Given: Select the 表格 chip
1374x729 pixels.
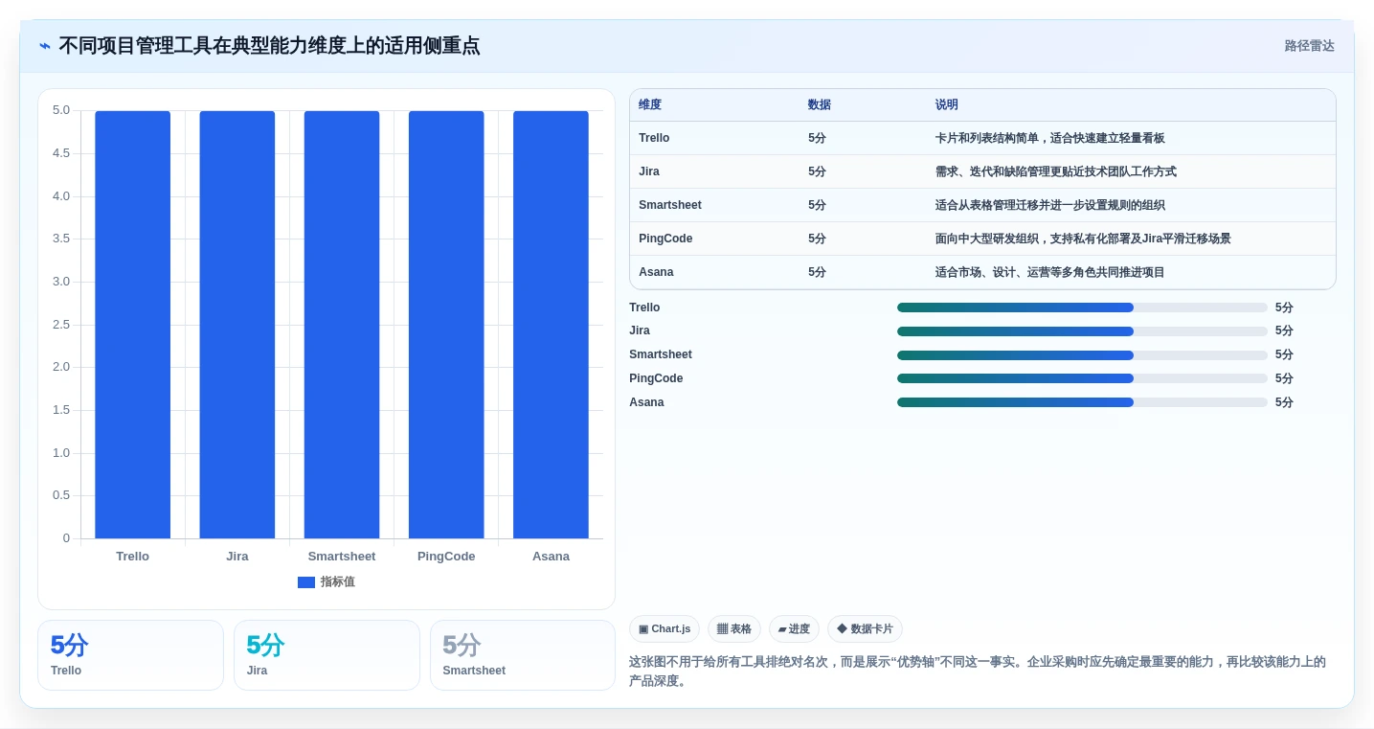Looking at the screenshot, I should 734,629.
